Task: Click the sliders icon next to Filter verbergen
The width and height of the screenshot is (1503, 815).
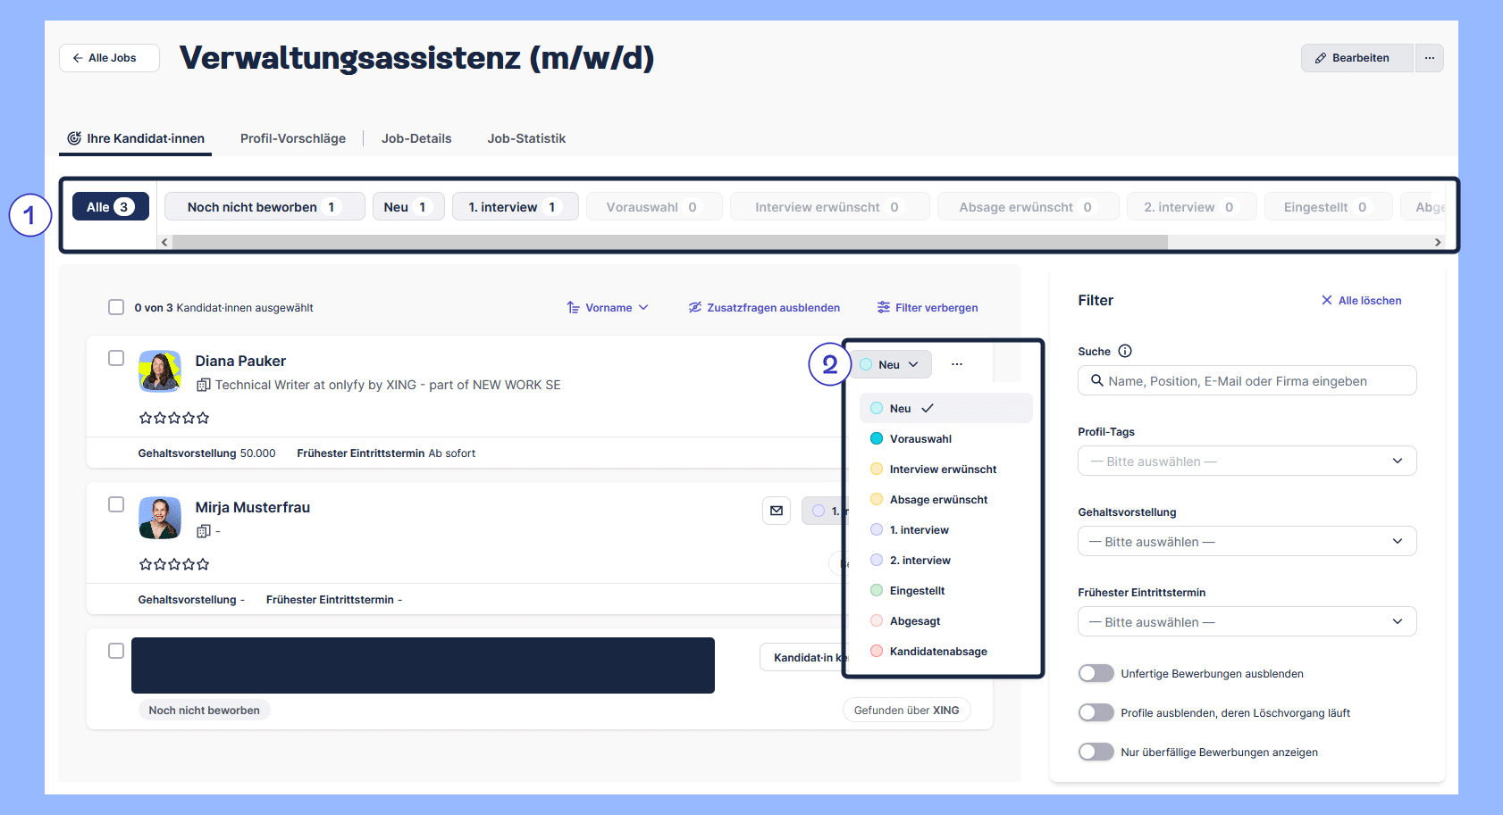Action: click(x=884, y=307)
